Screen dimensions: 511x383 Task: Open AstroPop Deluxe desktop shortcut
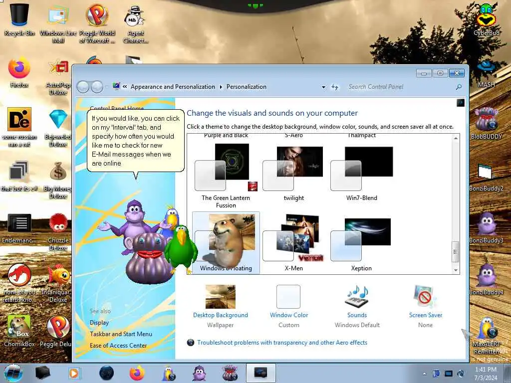point(58,77)
